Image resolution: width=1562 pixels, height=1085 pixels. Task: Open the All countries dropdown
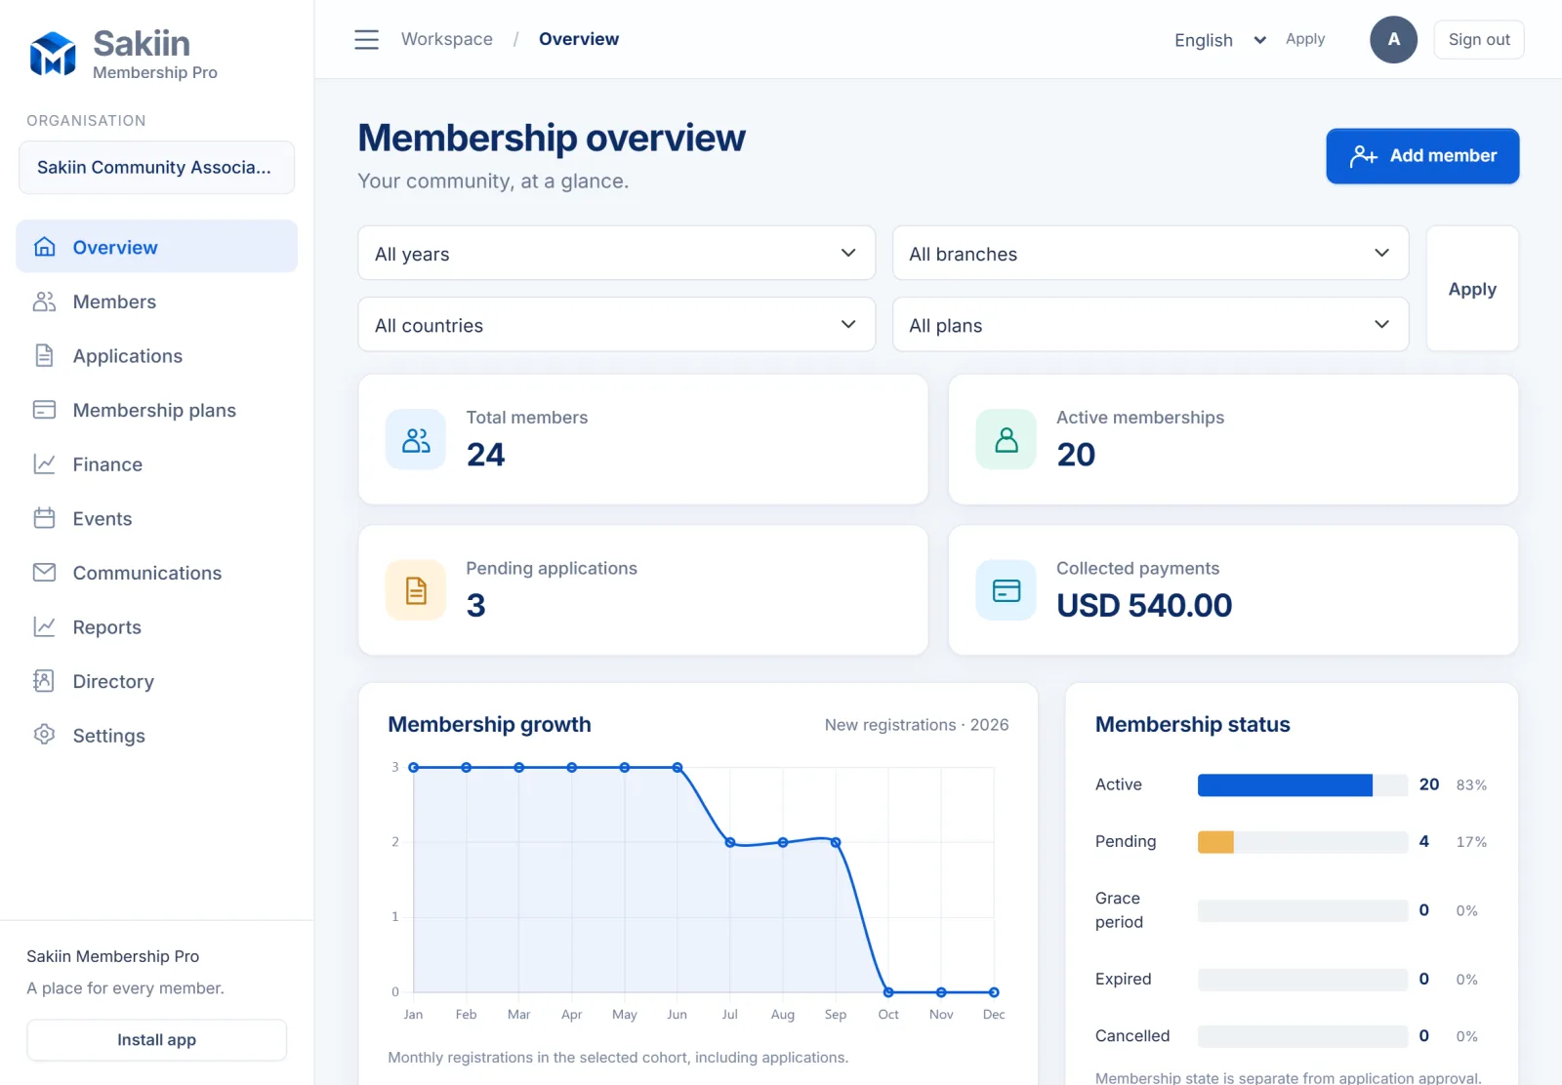point(616,325)
